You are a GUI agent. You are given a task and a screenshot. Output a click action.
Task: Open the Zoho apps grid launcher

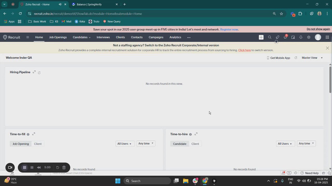click(x=327, y=37)
